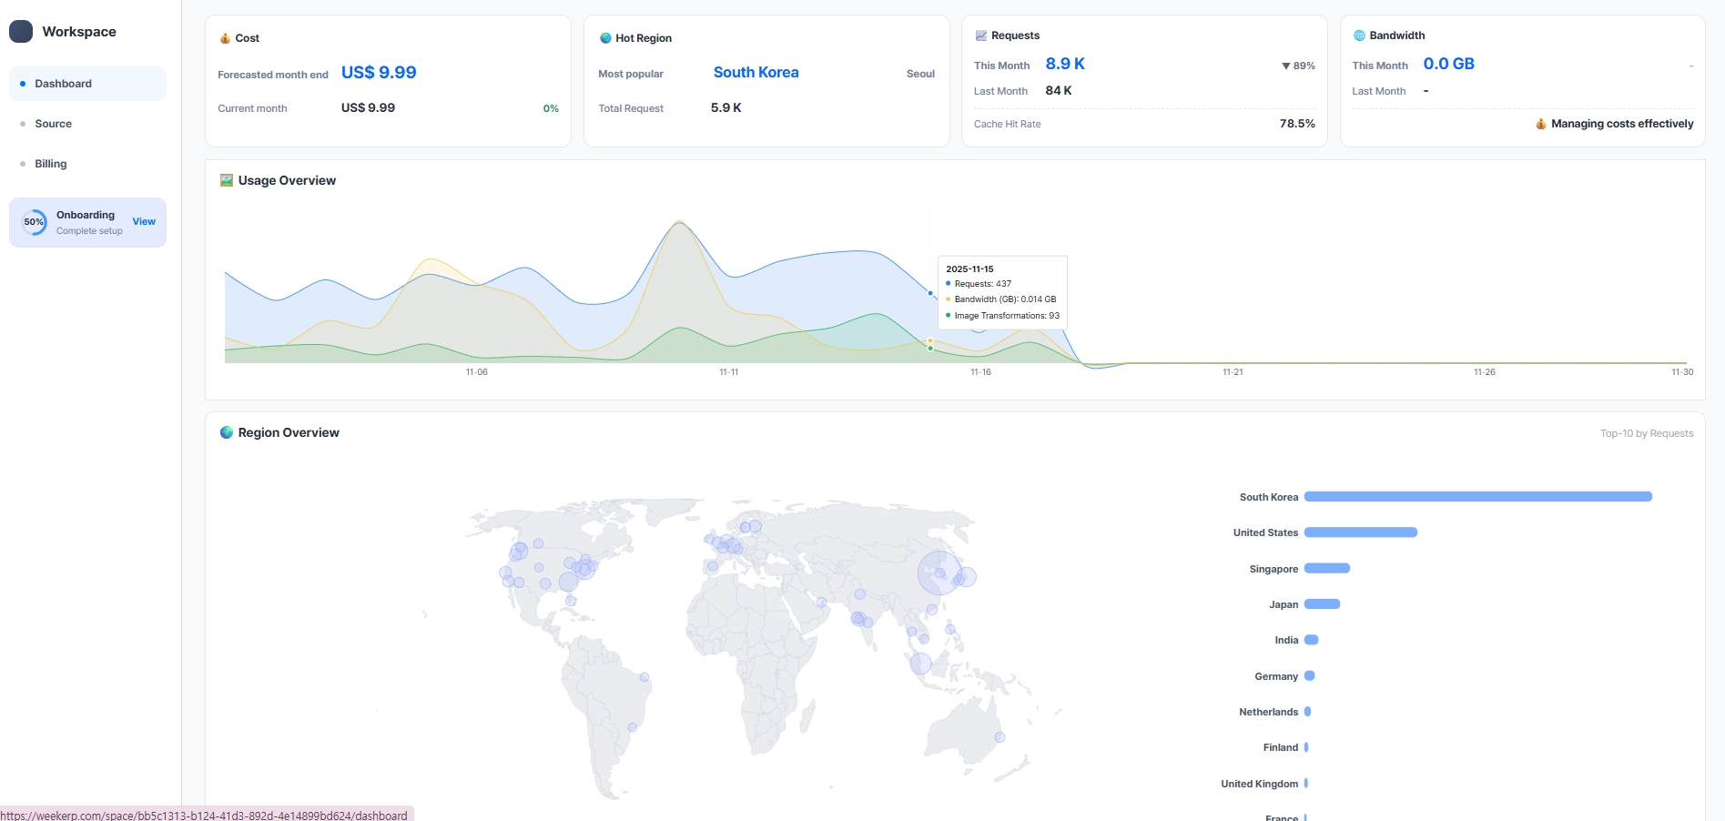Click the Seoul label on the Hot Region card
Image resolution: width=1725 pixels, height=821 pixels.
click(x=920, y=74)
